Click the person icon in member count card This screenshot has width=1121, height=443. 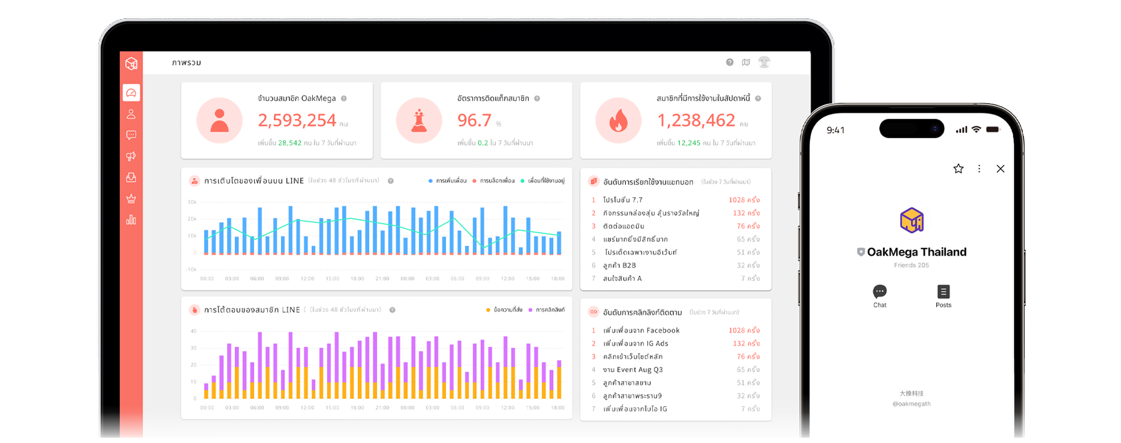(x=220, y=121)
